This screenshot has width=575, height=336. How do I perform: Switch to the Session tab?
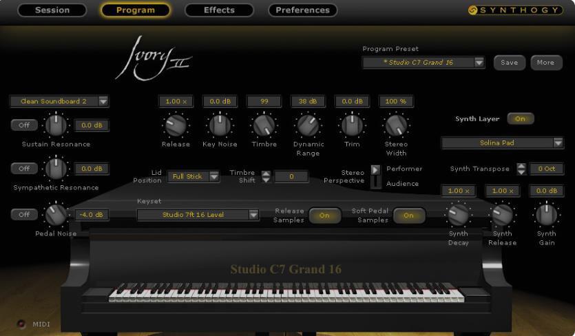tap(52, 10)
